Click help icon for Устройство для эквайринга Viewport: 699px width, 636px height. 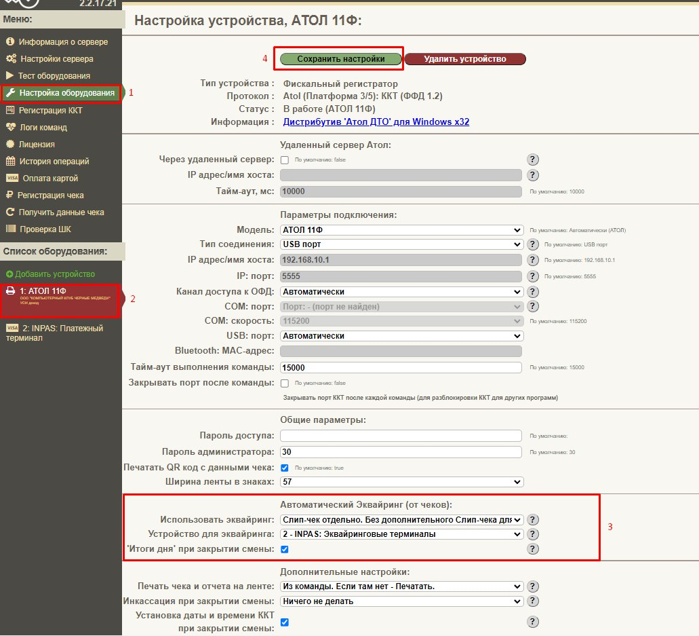[534, 534]
